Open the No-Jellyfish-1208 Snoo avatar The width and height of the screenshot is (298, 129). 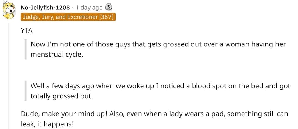(x=9, y=10)
